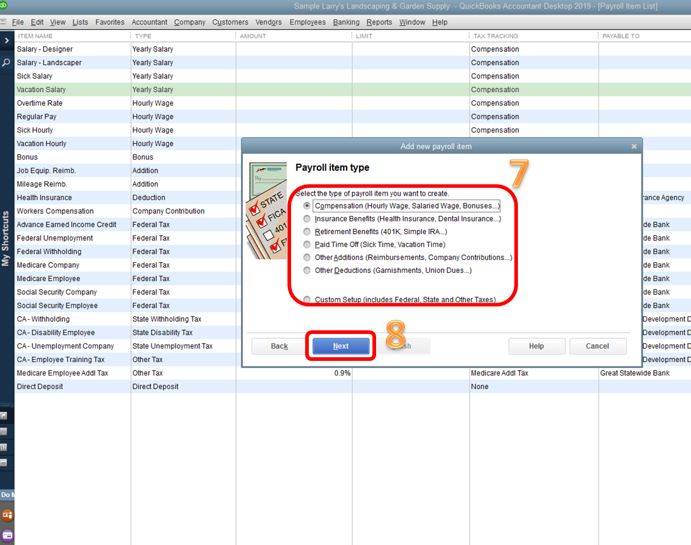Open the Window dropdown menu

coord(412,22)
